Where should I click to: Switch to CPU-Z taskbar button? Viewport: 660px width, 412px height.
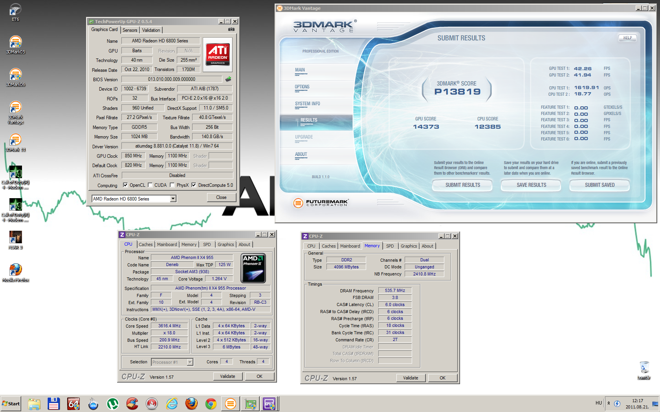pos(269,404)
